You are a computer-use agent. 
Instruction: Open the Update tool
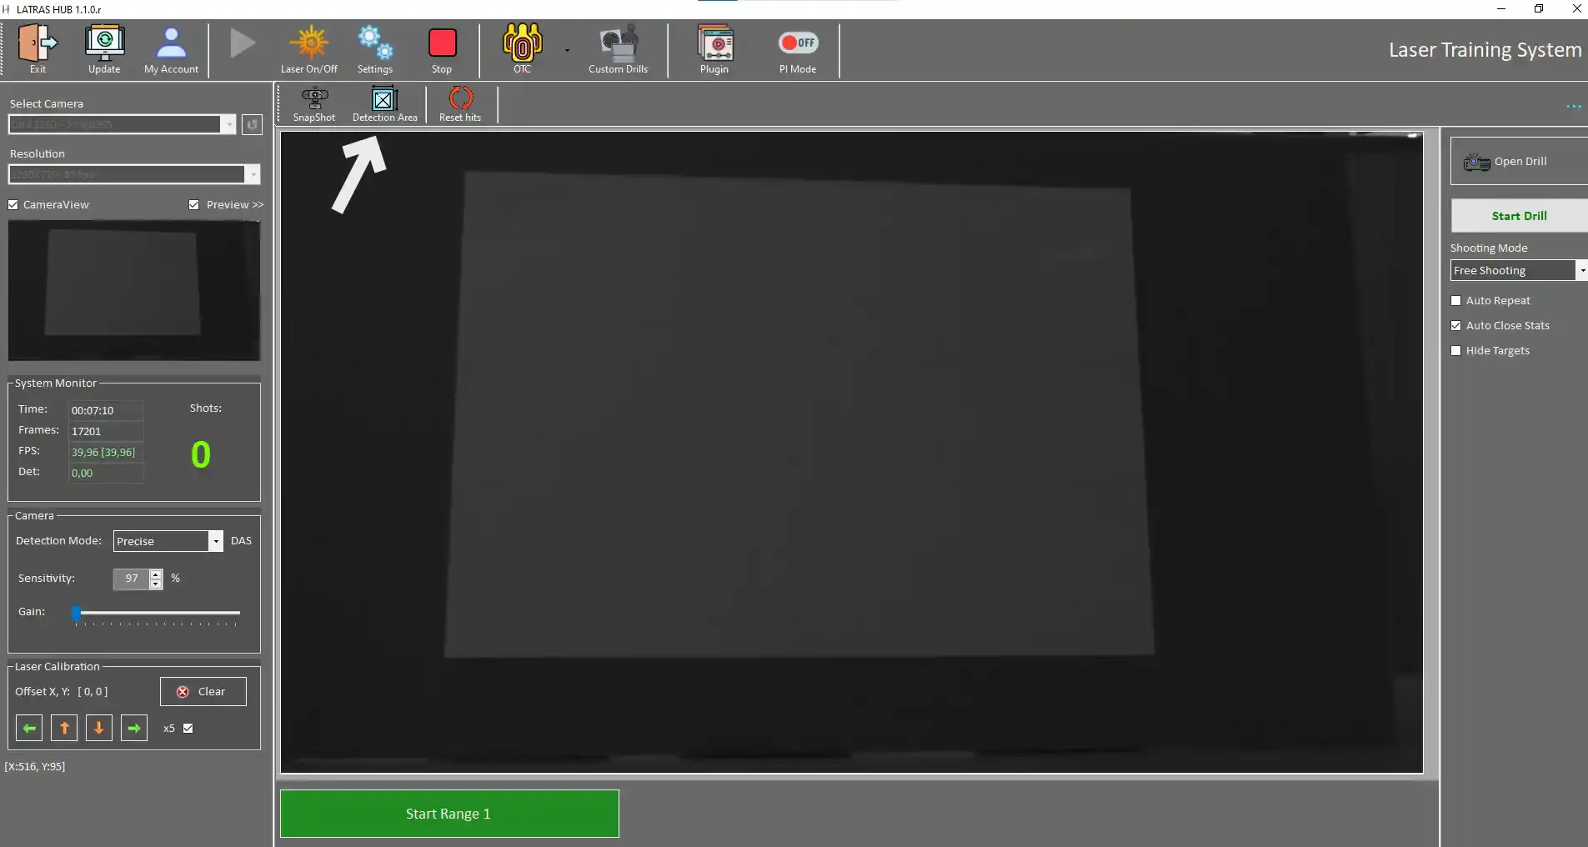(x=104, y=43)
